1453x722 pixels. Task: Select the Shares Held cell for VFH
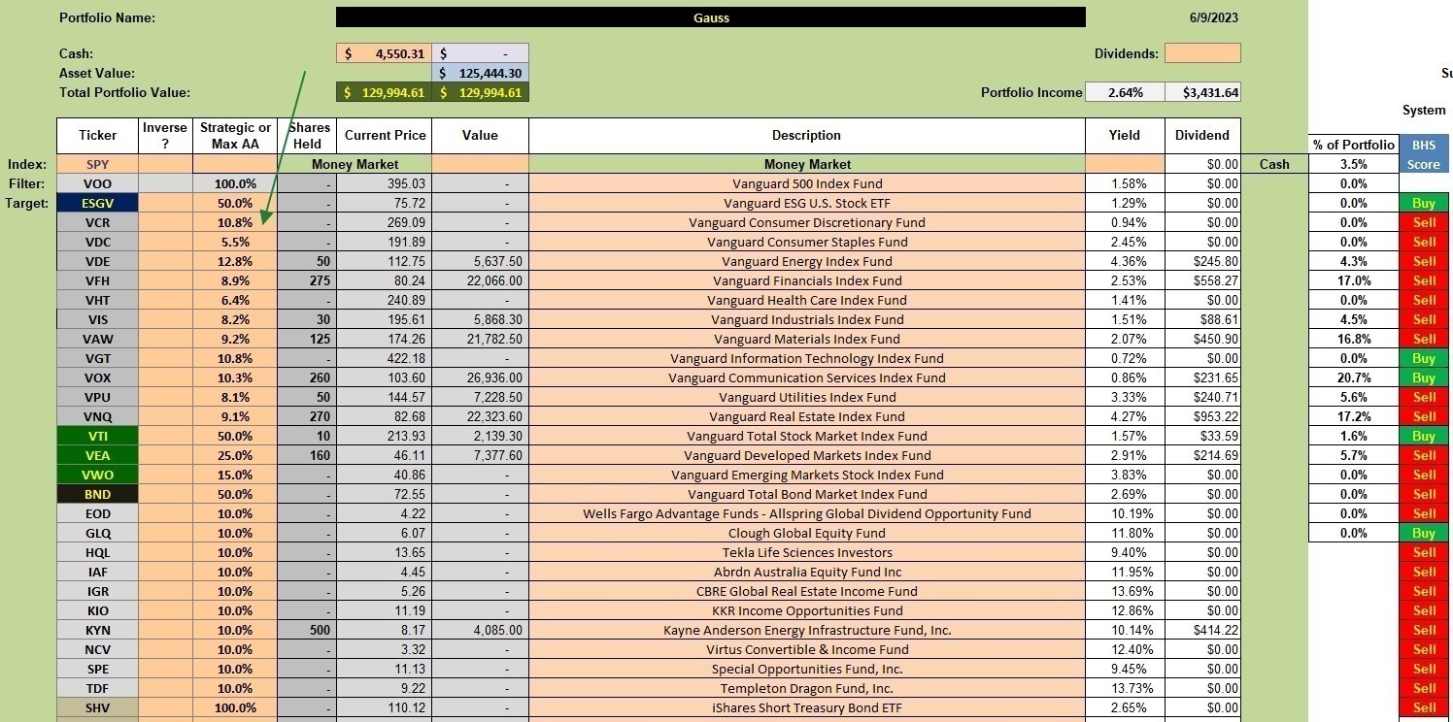point(307,280)
